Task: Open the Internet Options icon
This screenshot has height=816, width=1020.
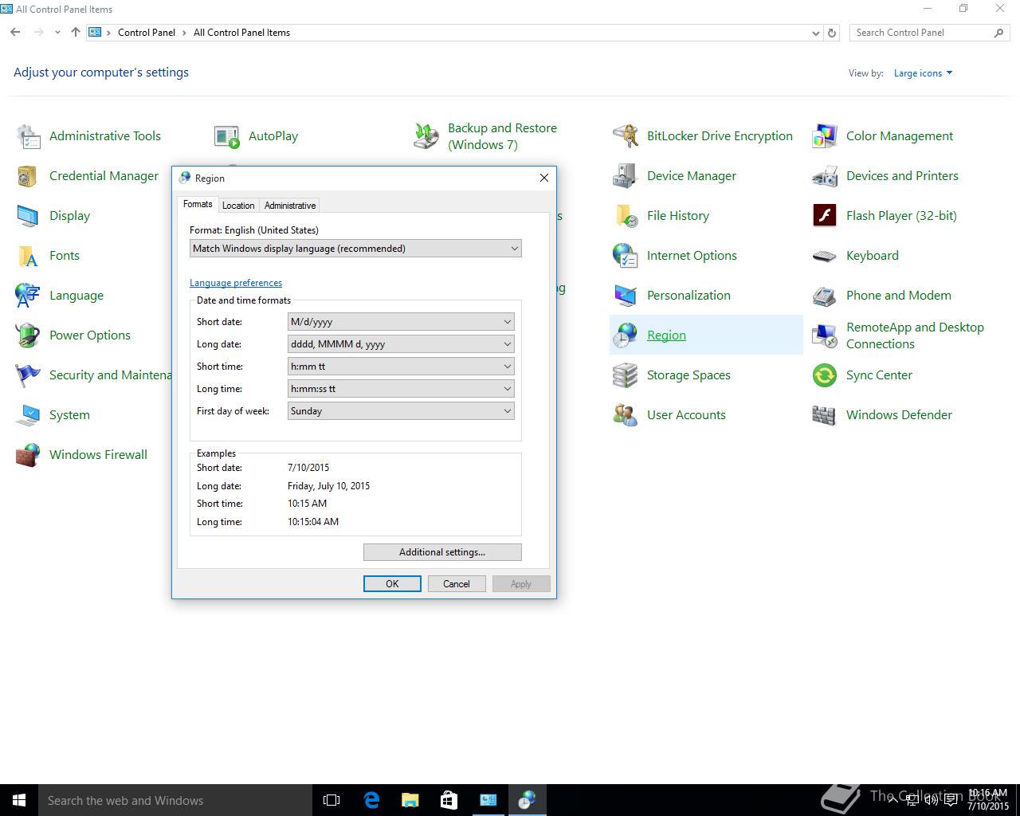Action: coord(626,256)
